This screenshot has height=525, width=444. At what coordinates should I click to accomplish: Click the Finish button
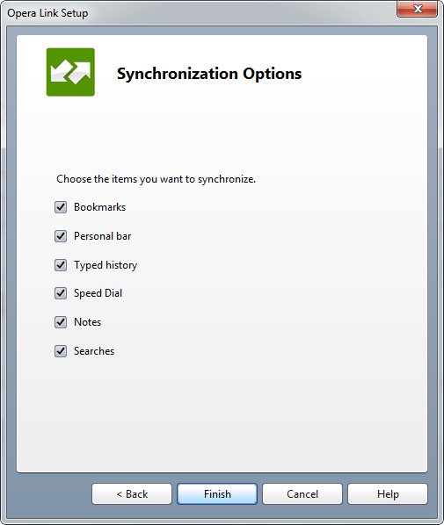217,494
